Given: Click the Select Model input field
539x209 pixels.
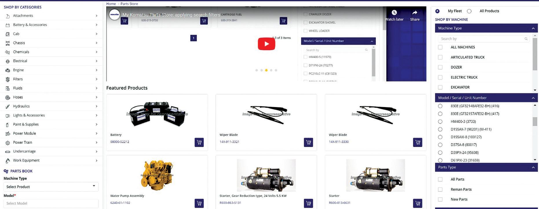Looking at the screenshot, I should tap(51, 203).
